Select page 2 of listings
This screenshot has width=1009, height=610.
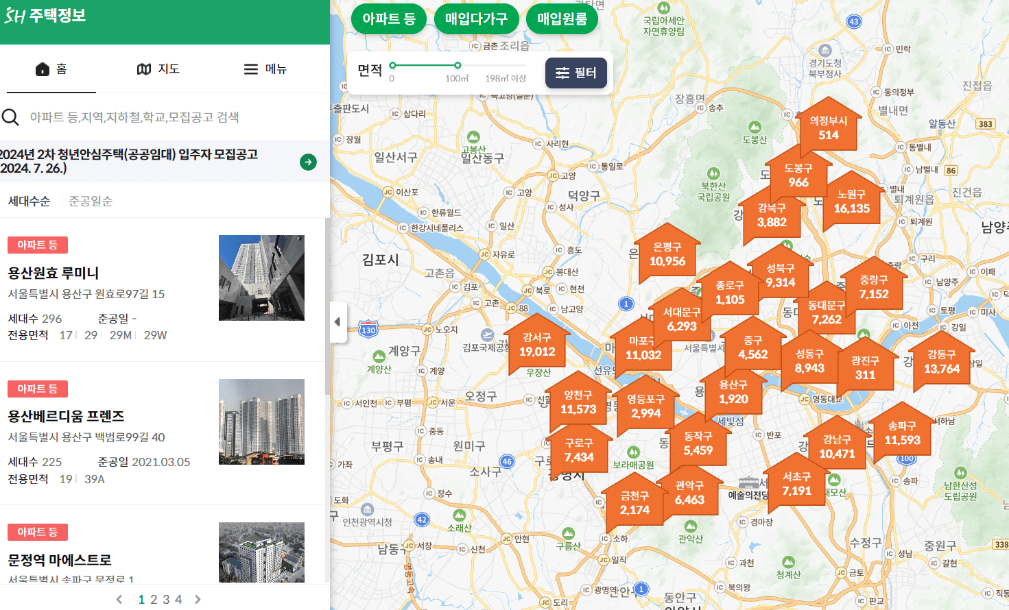[154, 600]
